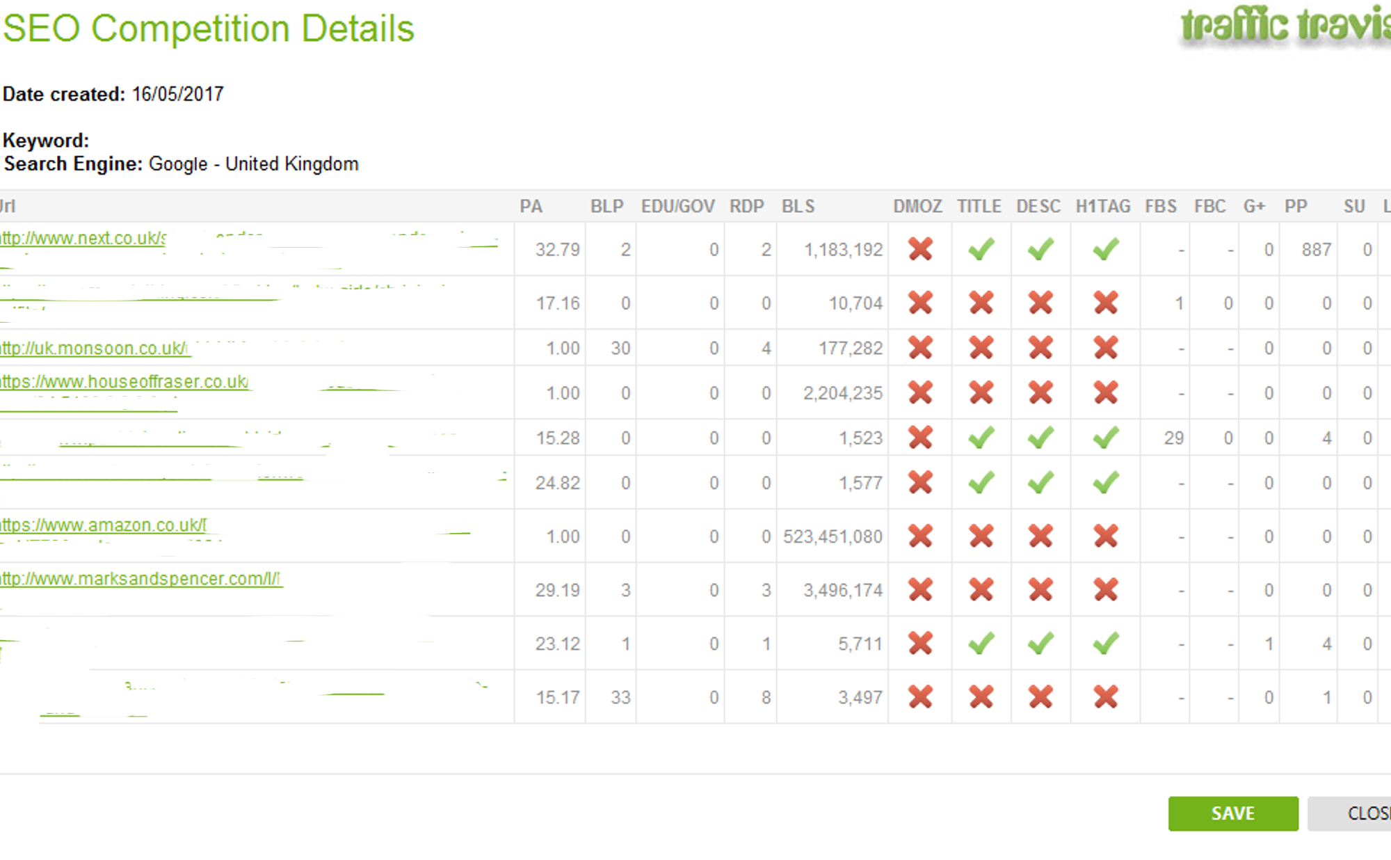The height and width of the screenshot is (860, 1391).
Task: Click the BLP column header
Action: pyautogui.click(x=606, y=206)
